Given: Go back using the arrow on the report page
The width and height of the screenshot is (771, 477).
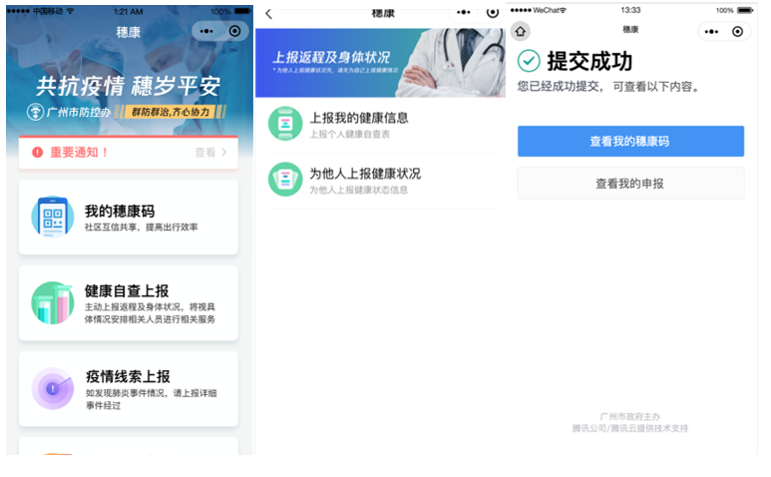Looking at the screenshot, I should (x=268, y=14).
